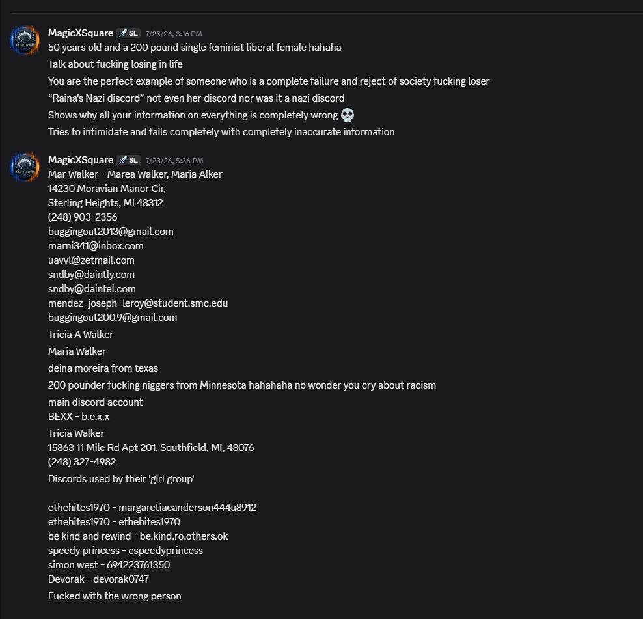Click the horizontal divider above the first message

(327, 14)
